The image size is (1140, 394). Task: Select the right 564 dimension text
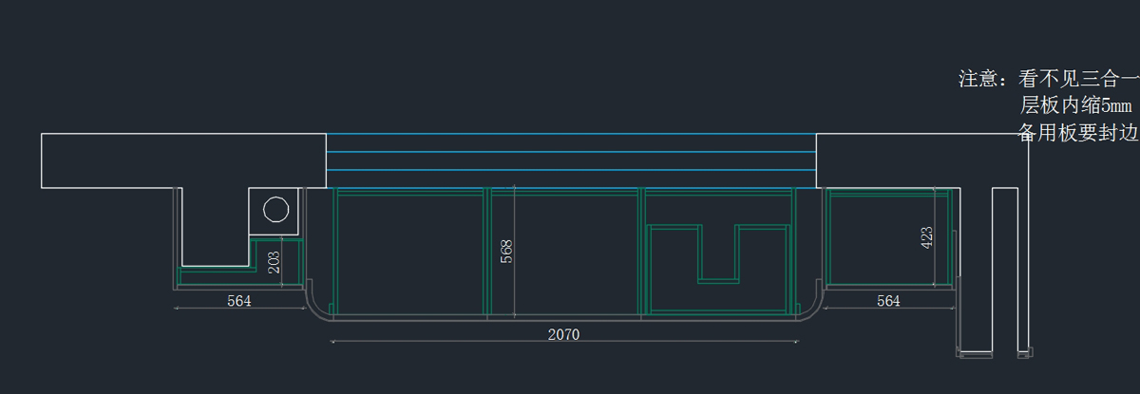tap(887, 301)
